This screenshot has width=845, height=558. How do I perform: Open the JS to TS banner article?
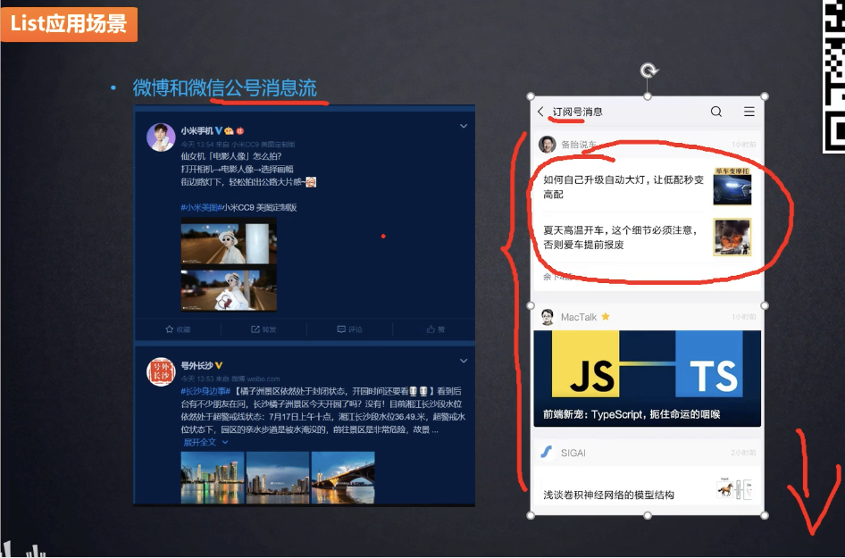(x=648, y=379)
